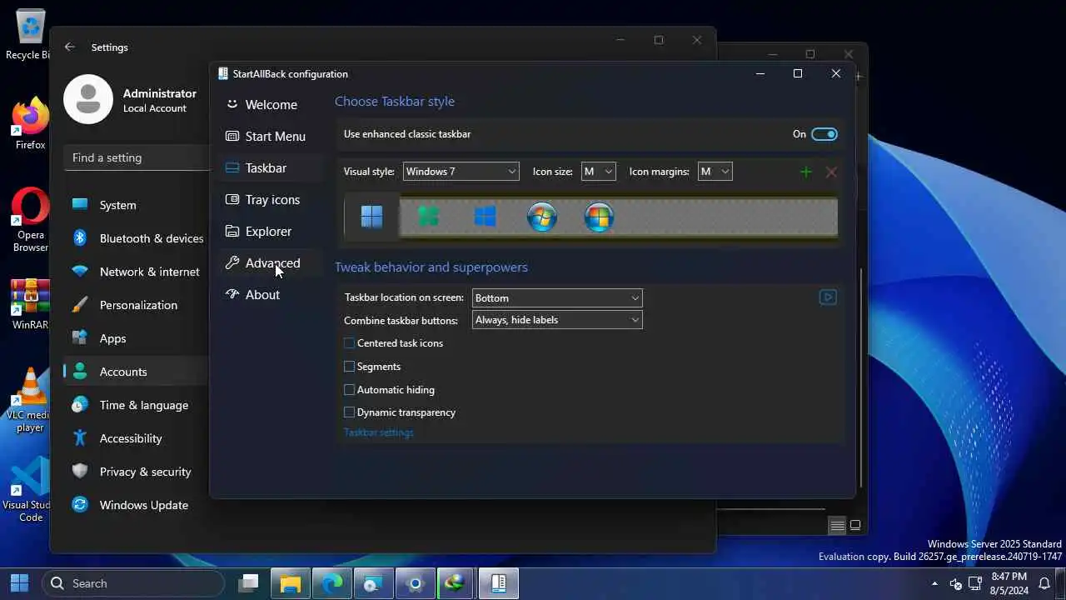
Task: Launch Opera Browser desktop shortcut
Action: 30,220
